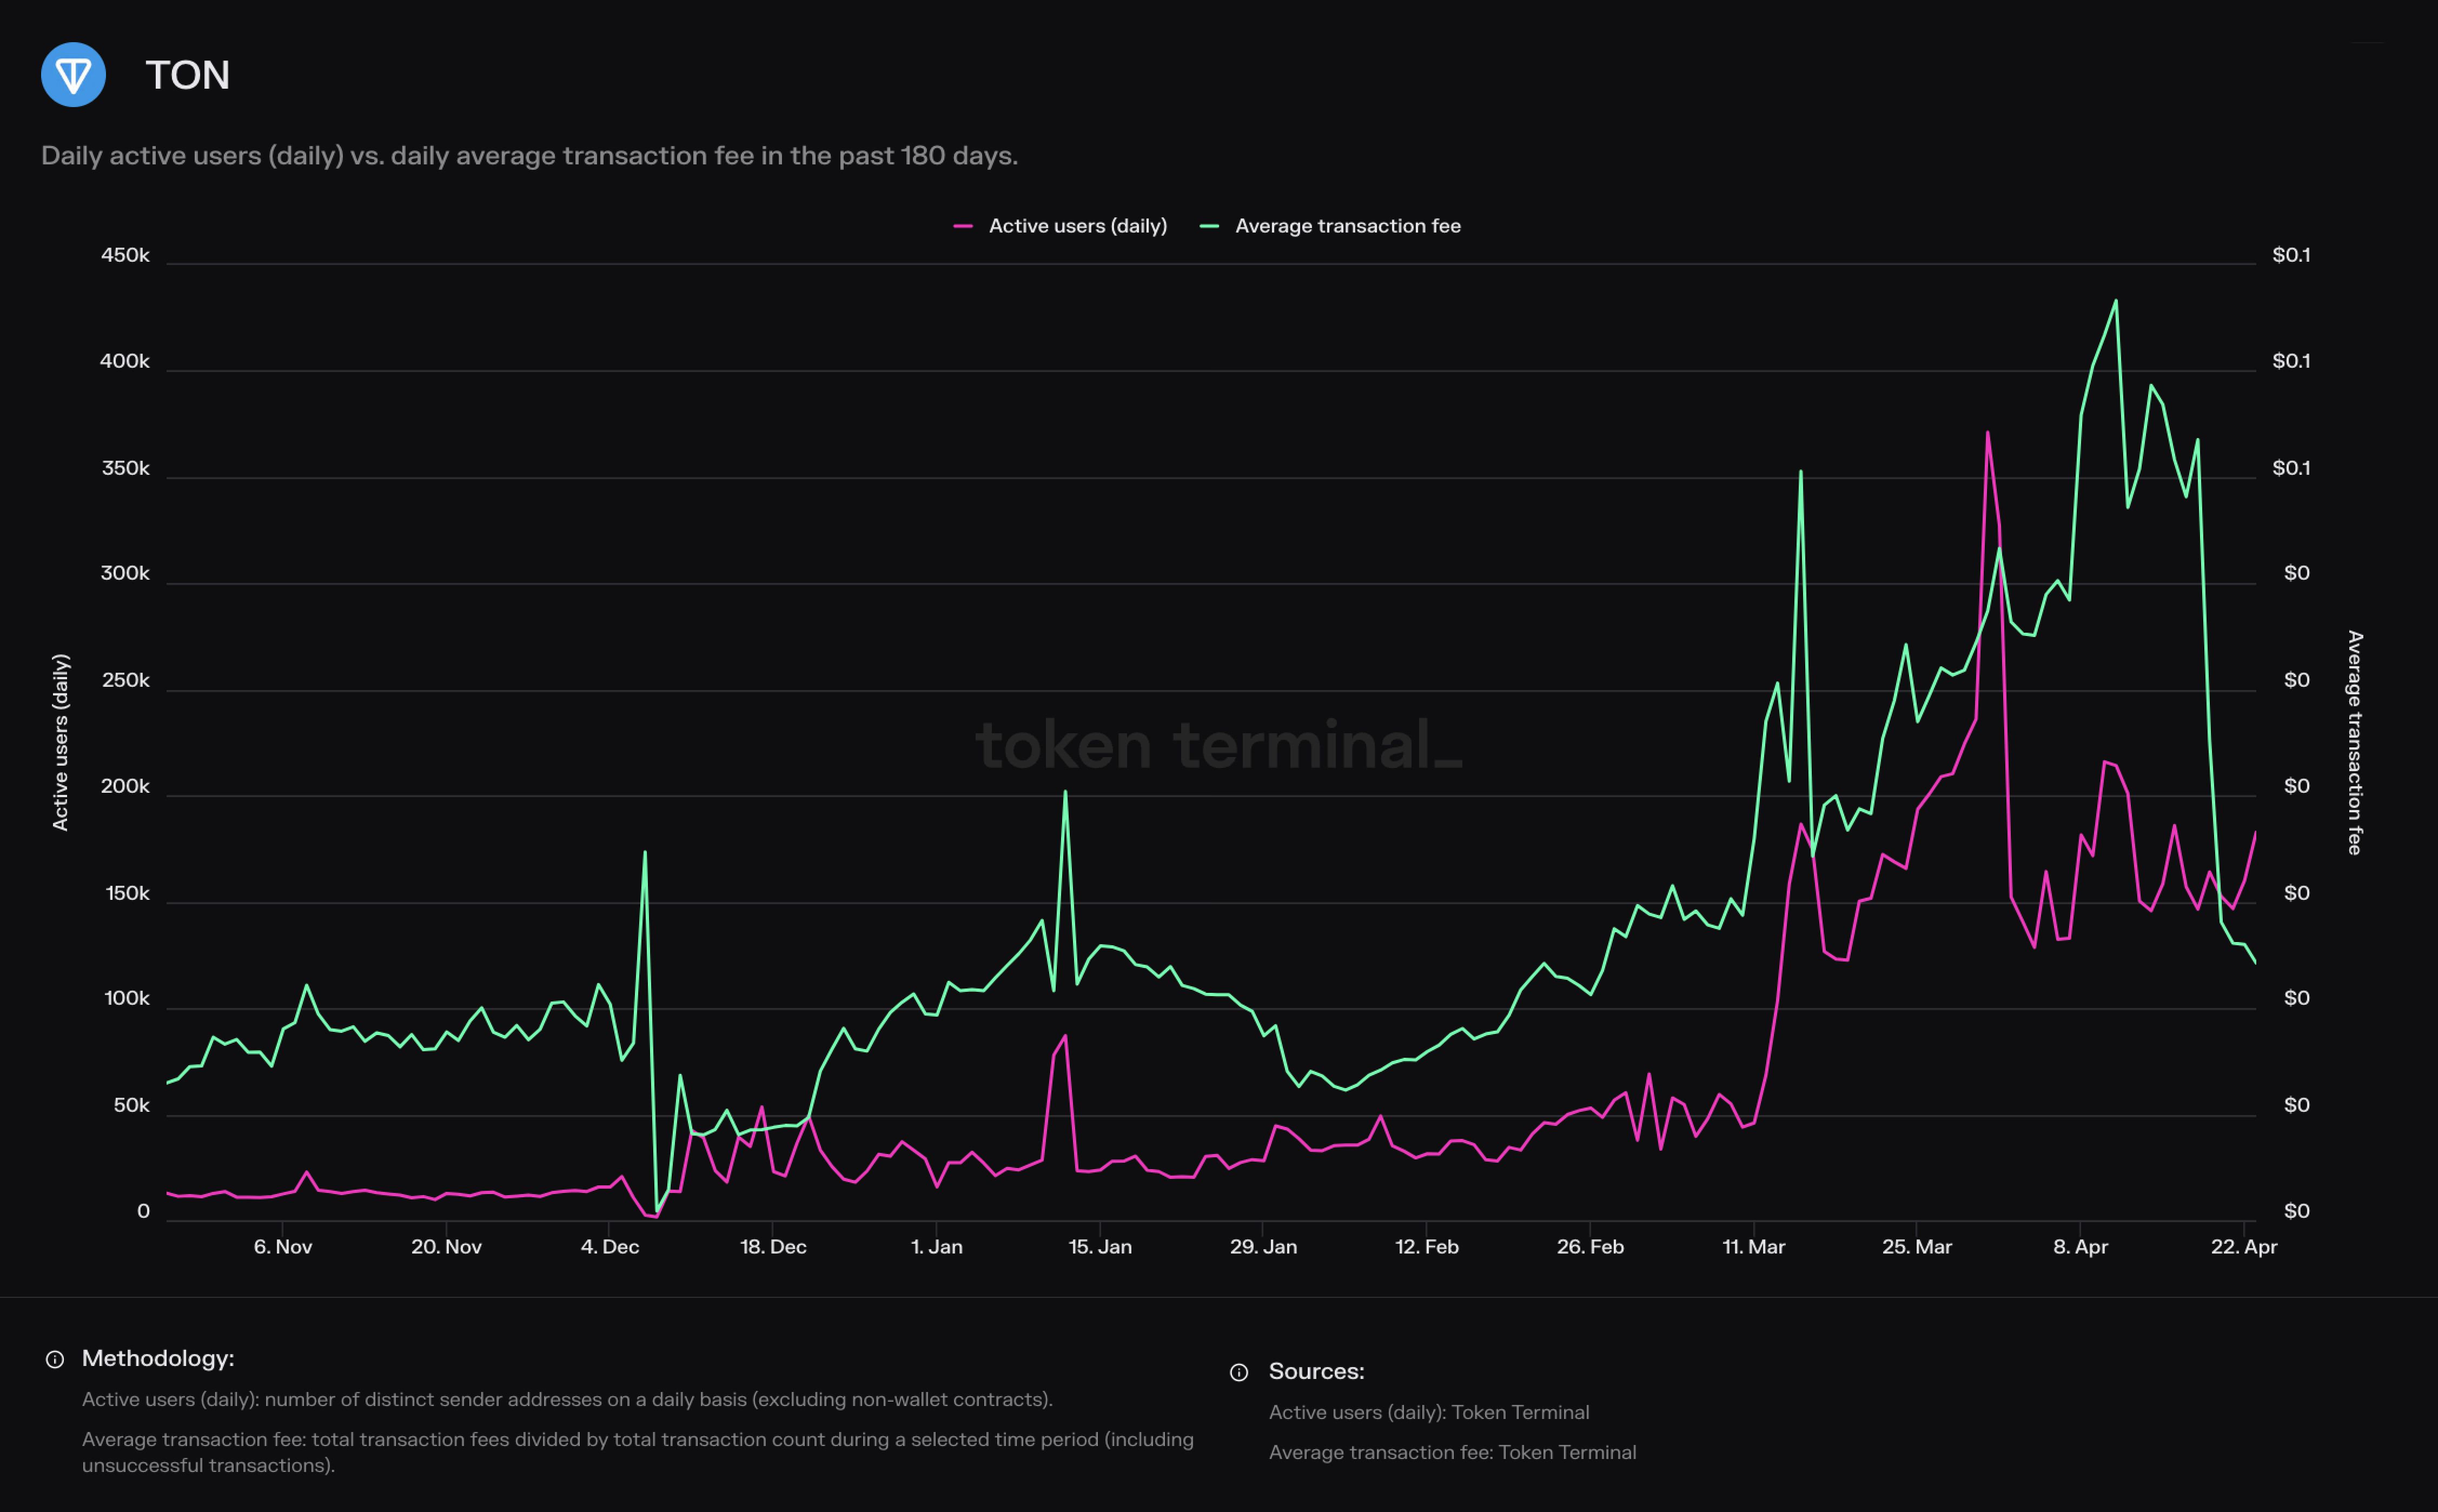Toggle Average transaction fee legend label

tap(1347, 227)
